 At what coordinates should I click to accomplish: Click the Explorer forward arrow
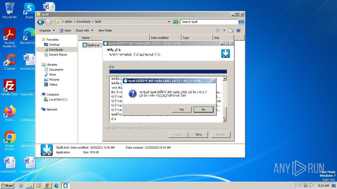(48, 22)
